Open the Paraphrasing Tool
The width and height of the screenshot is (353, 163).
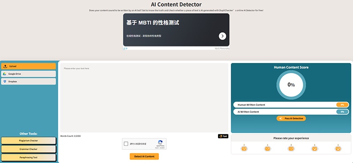tap(28, 158)
